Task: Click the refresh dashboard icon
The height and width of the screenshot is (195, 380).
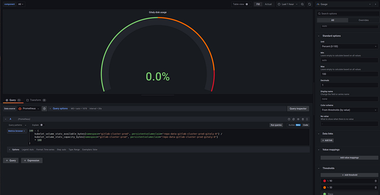Action: [x=310, y=4]
